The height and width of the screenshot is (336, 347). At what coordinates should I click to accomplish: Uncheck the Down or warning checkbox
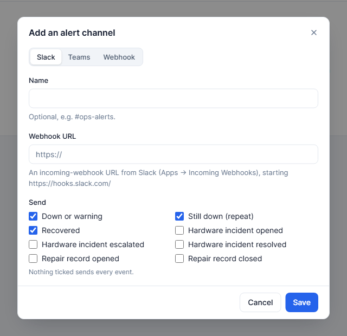[x=33, y=216]
